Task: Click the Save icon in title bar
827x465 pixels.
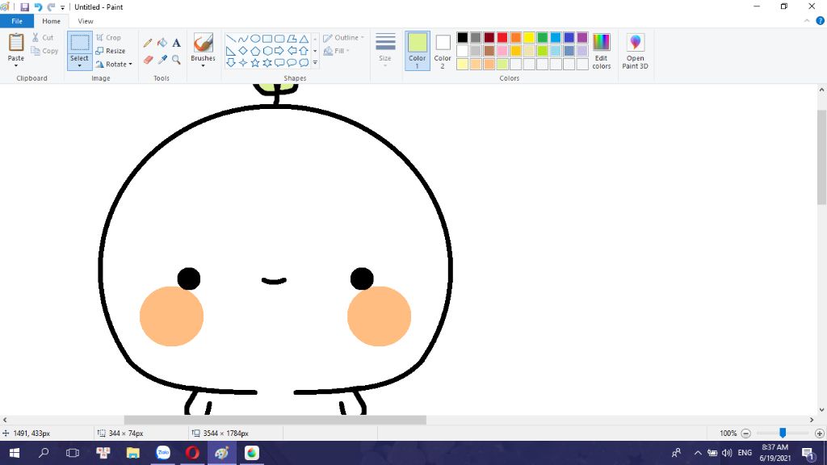Action: [x=24, y=6]
